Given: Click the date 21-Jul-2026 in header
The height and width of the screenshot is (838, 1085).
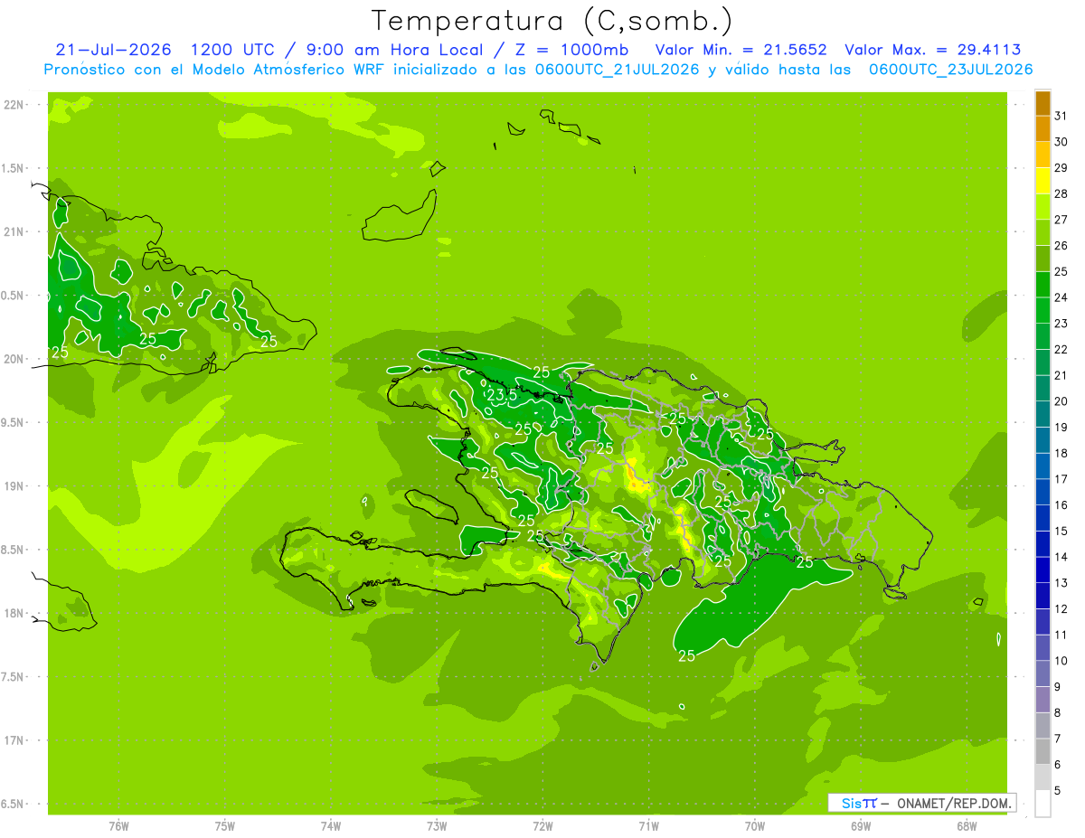Looking at the screenshot, I should click(113, 50).
